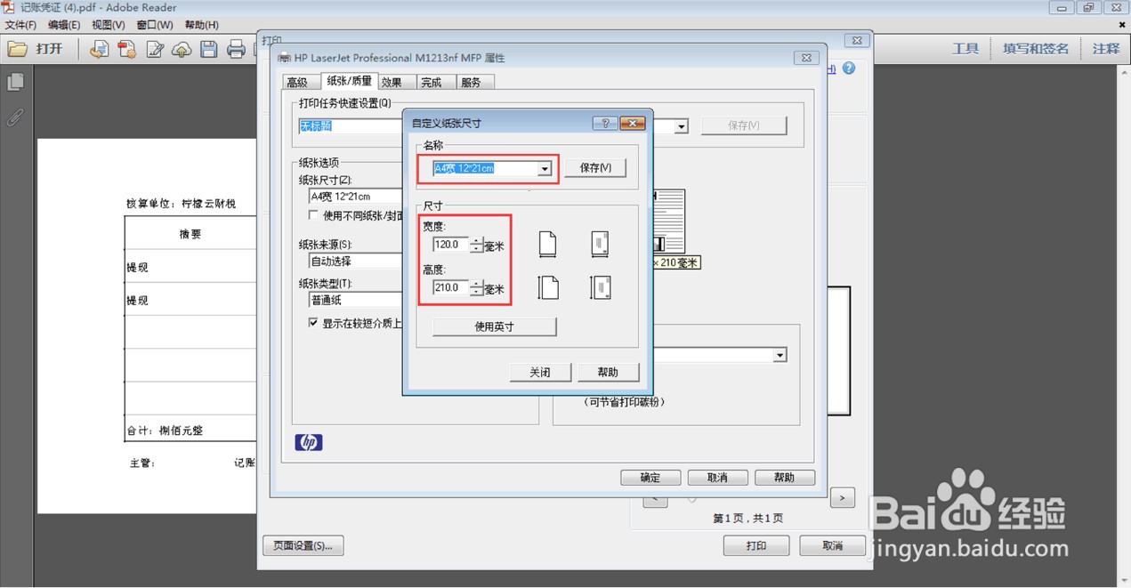The height and width of the screenshot is (588, 1131).
Task: Click the floppy disk save icon
Action: 209,49
